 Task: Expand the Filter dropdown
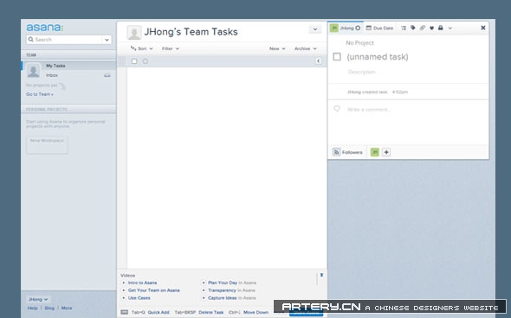coord(171,48)
